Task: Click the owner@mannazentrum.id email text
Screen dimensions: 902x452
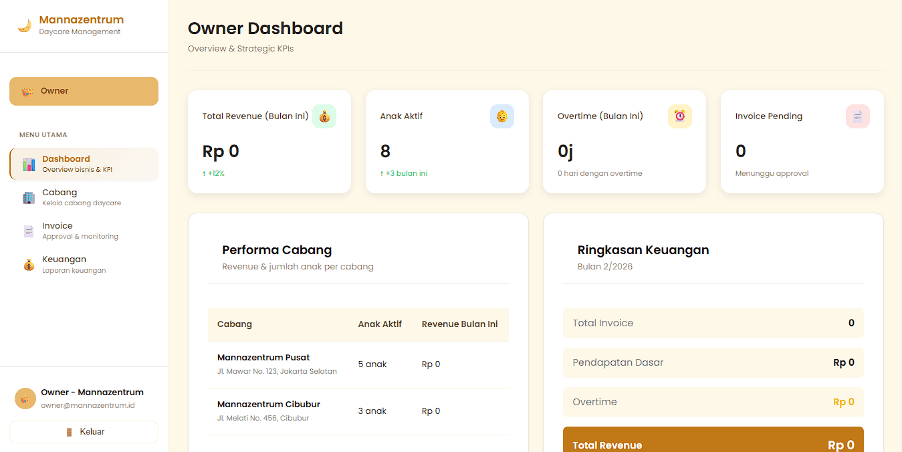Action: (x=88, y=405)
